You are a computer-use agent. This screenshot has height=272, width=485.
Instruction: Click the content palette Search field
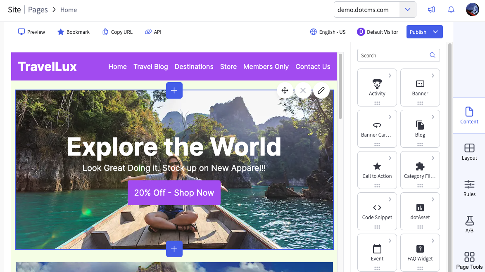[398, 55]
